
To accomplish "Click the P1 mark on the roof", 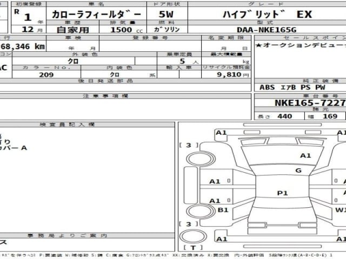I will (282, 193).
